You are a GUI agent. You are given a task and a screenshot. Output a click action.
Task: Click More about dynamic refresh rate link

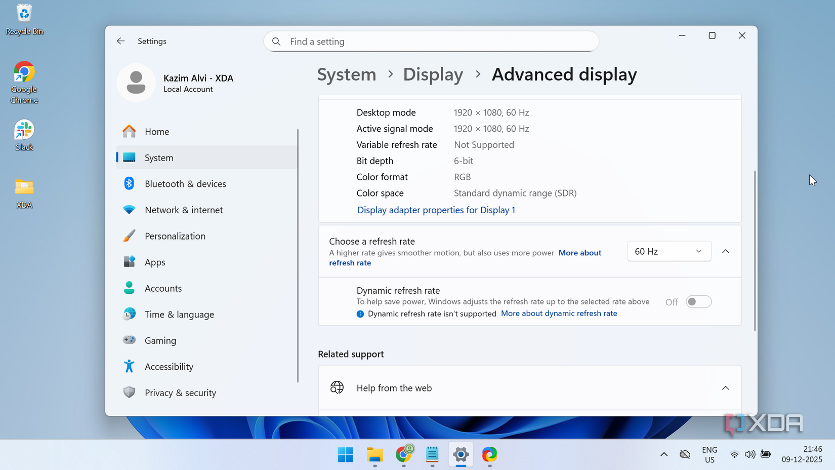(559, 313)
